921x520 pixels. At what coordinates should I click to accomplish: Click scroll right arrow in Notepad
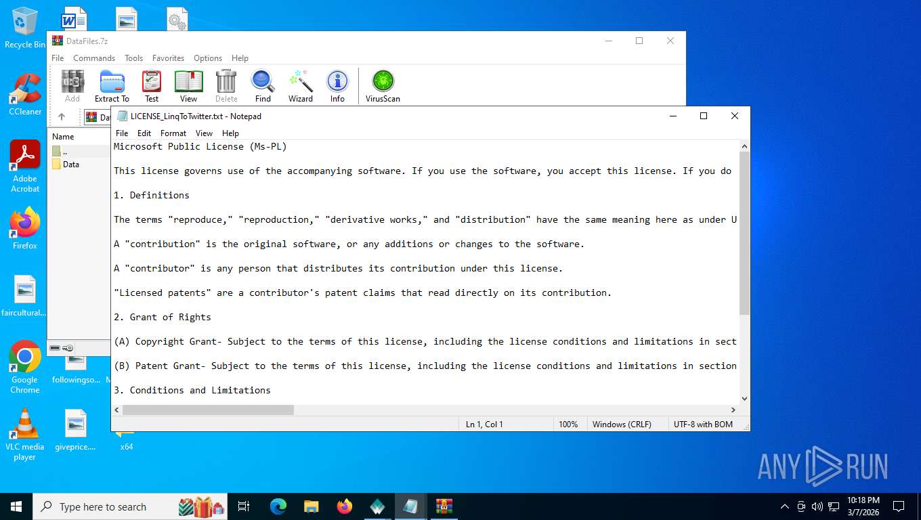pyautogui.click(x=733, y=410)
